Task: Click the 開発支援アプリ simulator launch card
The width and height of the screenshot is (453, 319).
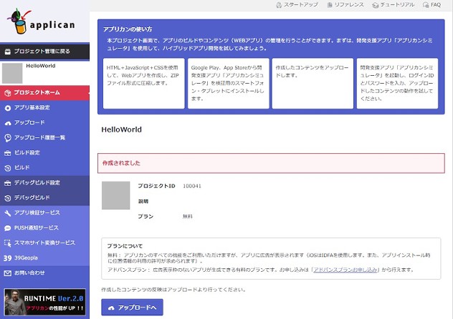Action: tap(397, 84)
